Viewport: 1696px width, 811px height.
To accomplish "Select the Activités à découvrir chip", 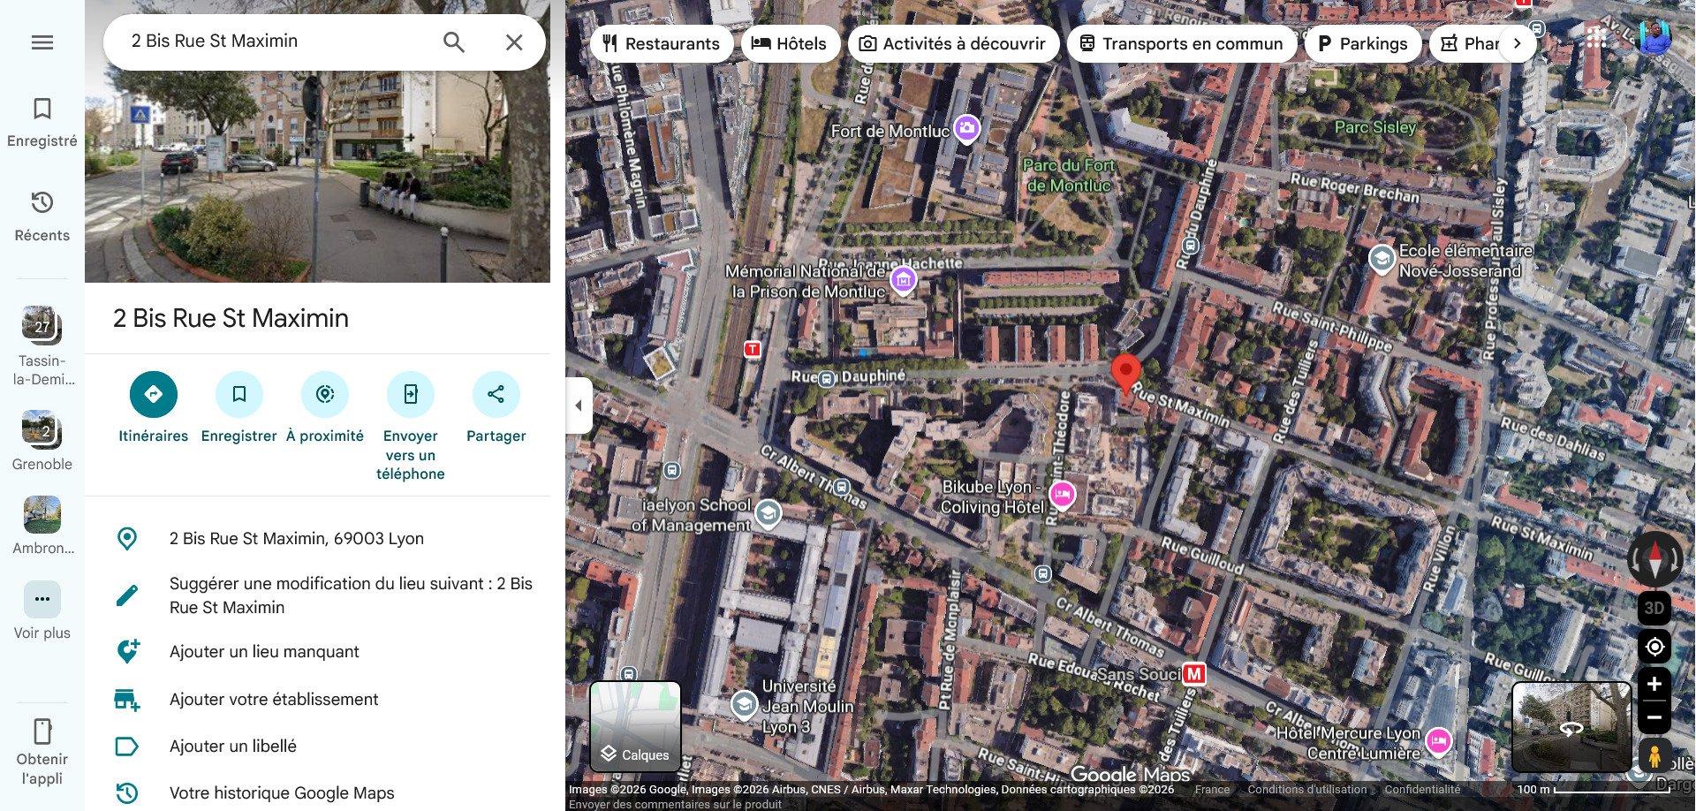I will pos(953,43).
